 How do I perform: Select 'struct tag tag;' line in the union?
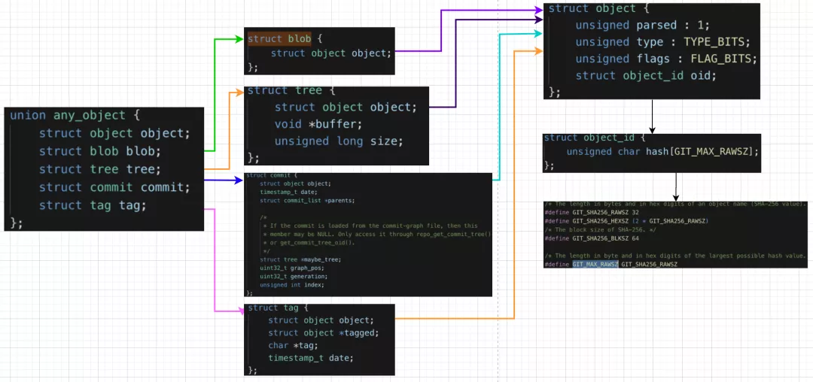pos(92,205)
